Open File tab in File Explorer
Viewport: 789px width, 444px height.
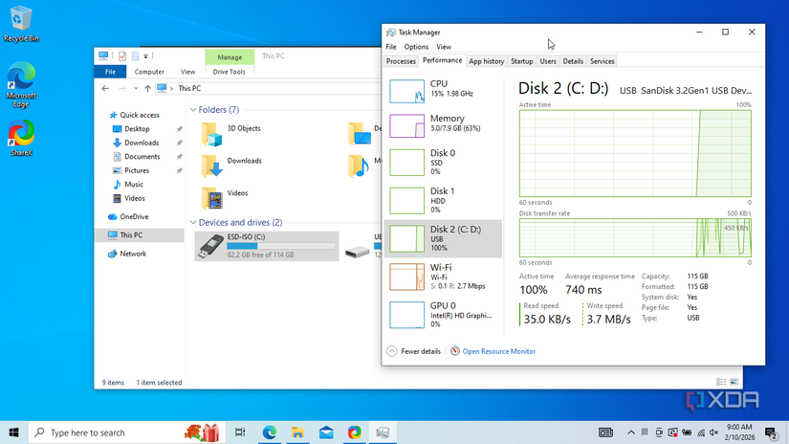click(110, 72)
